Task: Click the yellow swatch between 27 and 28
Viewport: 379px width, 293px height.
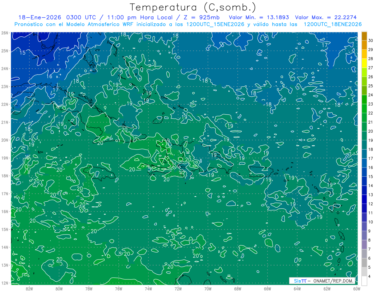Action: pyautogui.click(x=364, y=64)
